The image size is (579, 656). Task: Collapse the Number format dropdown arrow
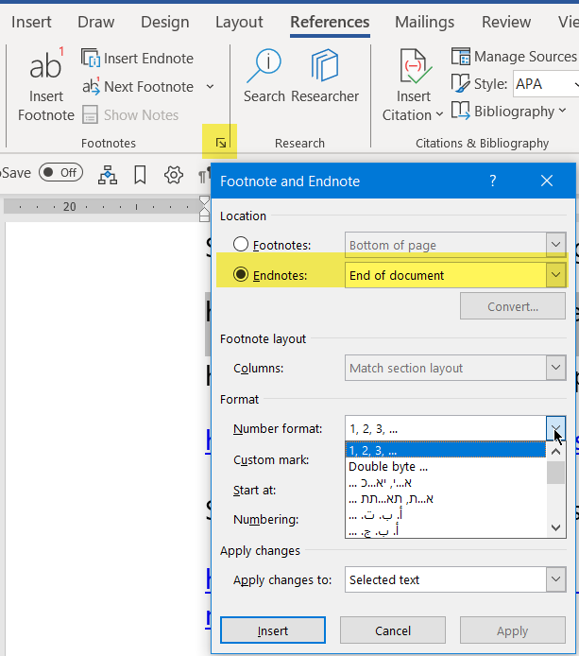[555, 428]
